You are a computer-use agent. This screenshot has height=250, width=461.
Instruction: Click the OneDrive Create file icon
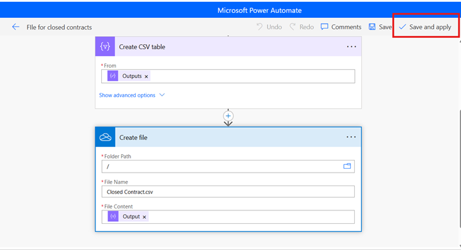click(105, 137)
